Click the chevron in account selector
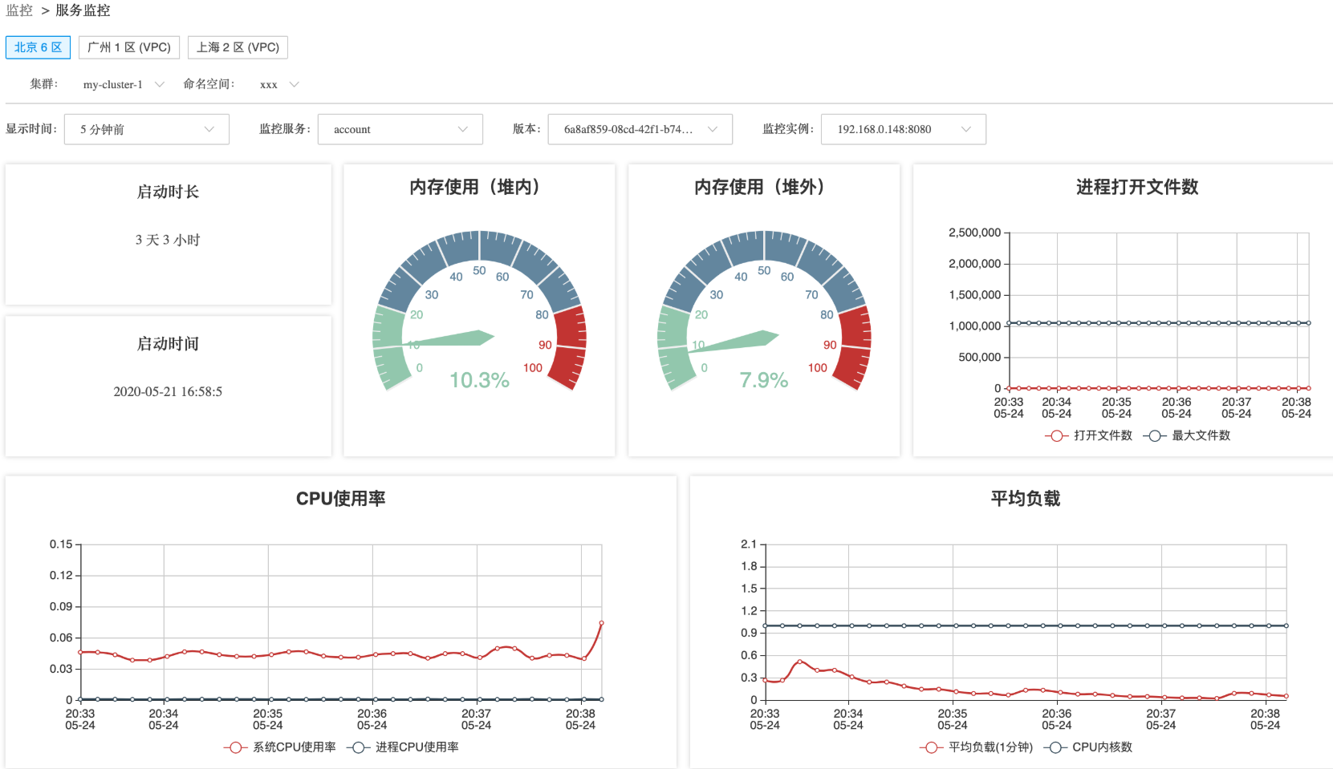This screenshot has width=1333, height=769. [x=463, y=129]
